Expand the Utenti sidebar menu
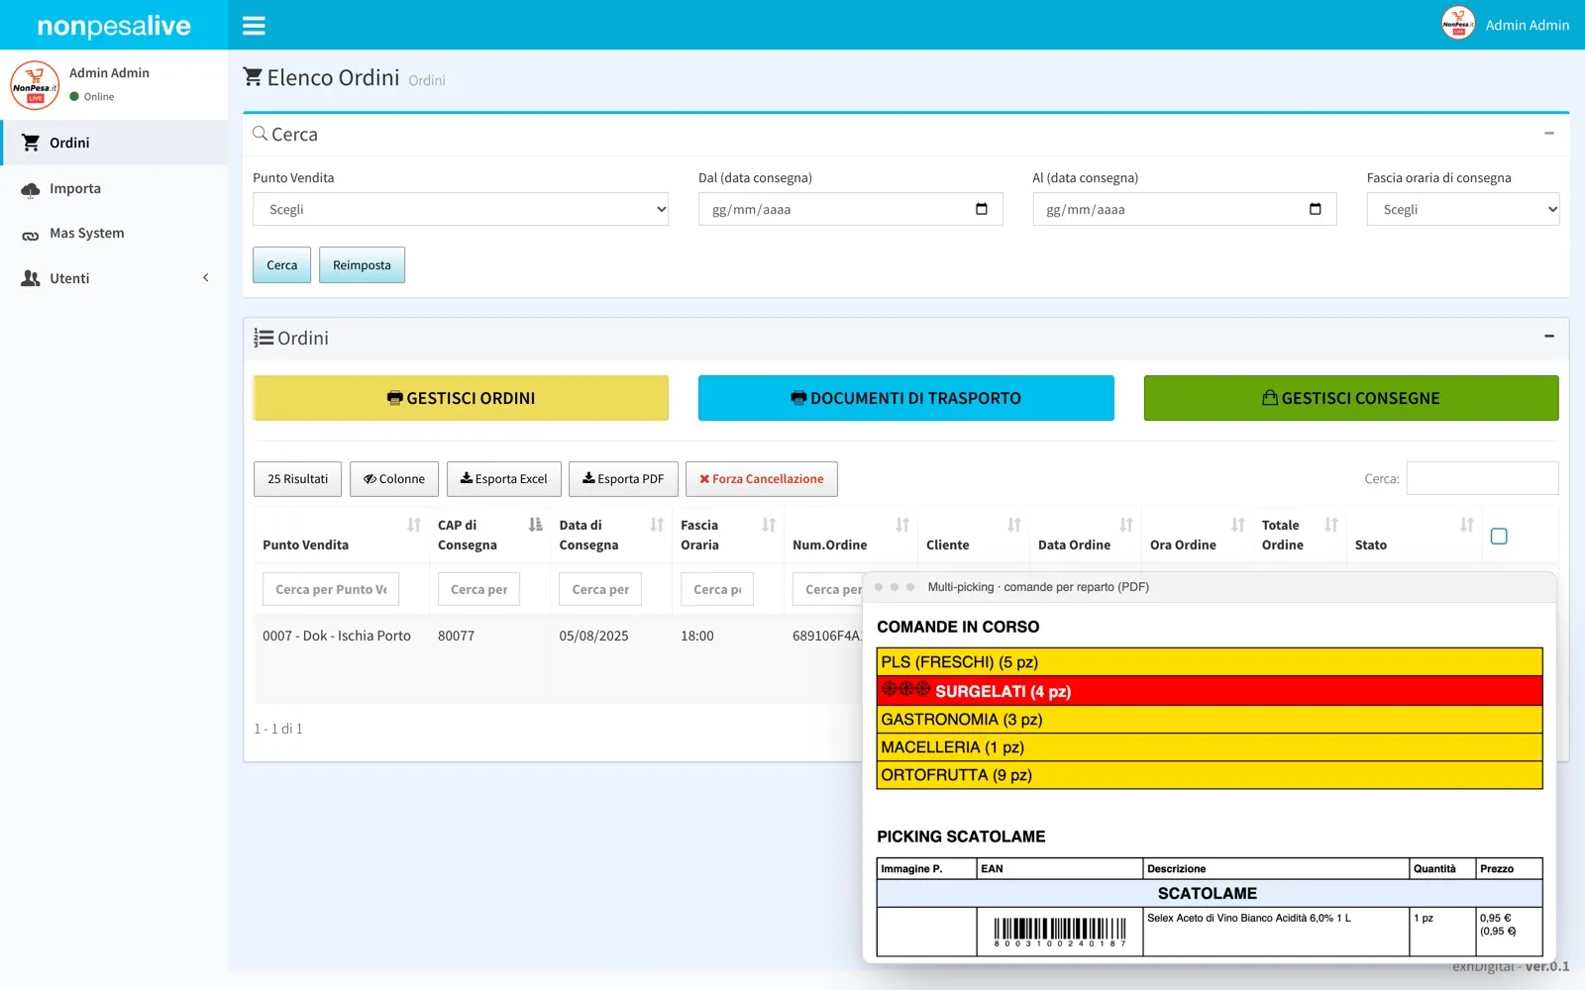This screenshot has height=990, width=1585. pos(114,278)
